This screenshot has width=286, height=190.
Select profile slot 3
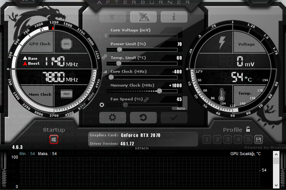pos(228,140)
